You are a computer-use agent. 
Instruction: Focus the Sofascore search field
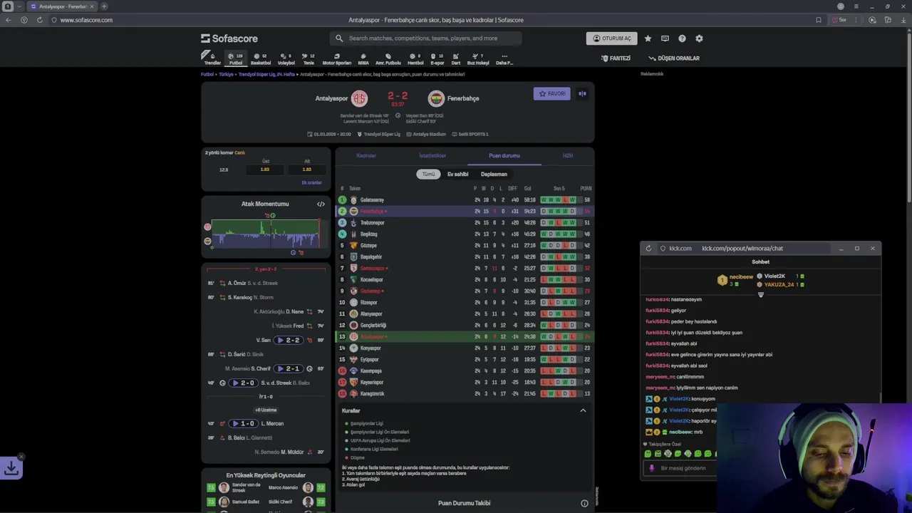[425, 38]
